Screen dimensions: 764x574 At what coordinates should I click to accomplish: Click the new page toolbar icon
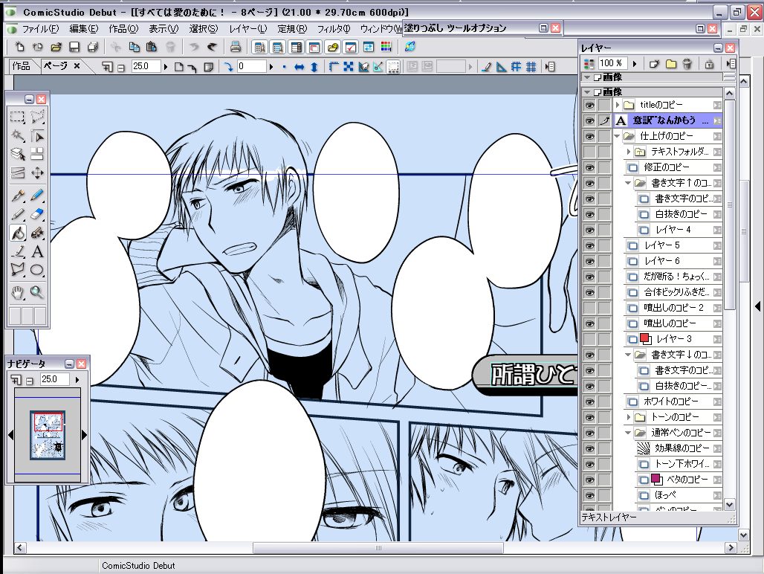(19, 47)
